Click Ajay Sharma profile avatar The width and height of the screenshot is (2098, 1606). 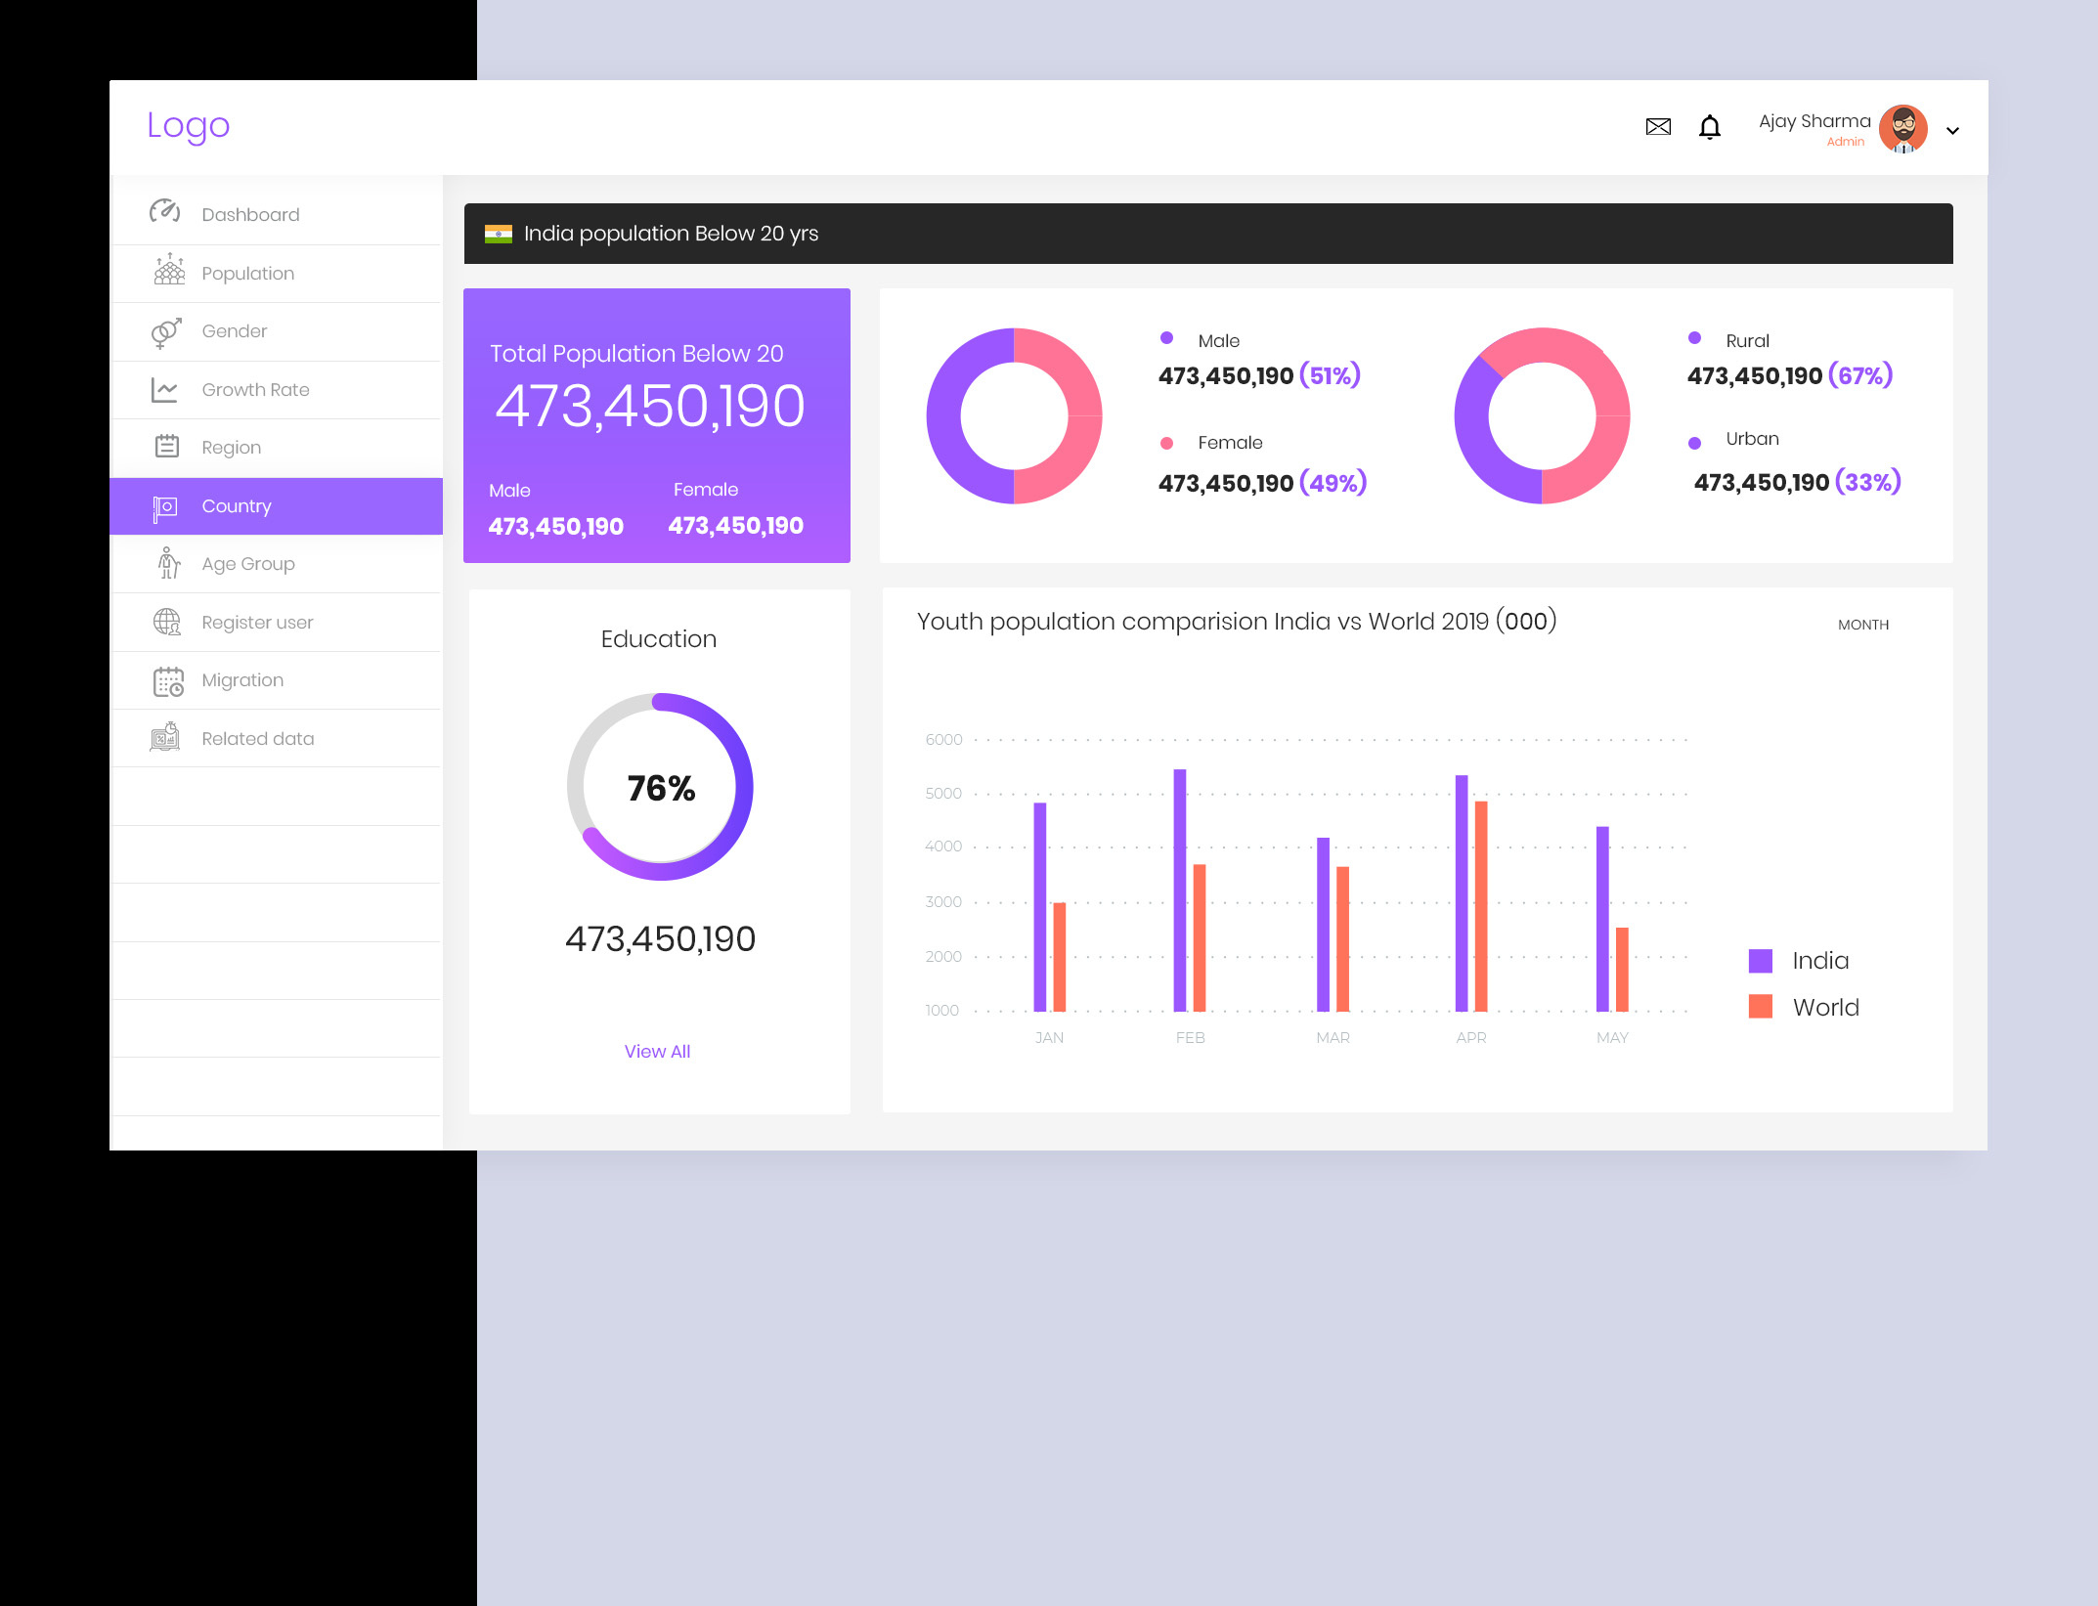(x=1902, y=128)
